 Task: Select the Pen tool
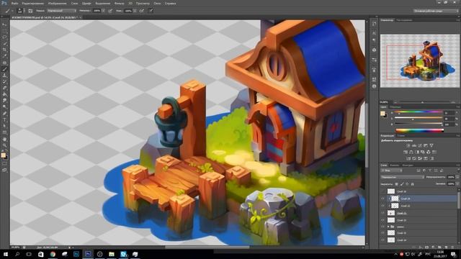pos(4,114)
